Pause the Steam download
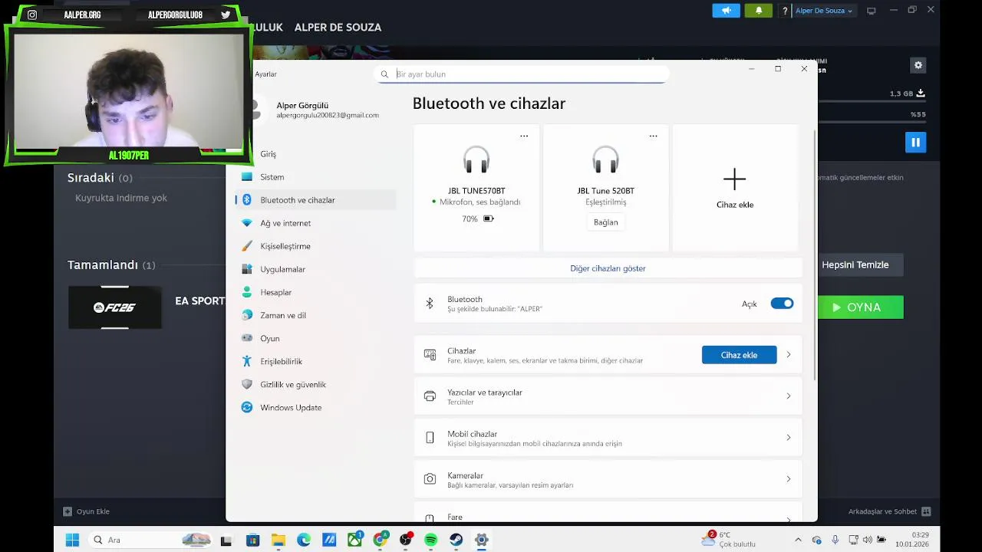Viewport: 982px width, 552px height. (x=915, y=143)
